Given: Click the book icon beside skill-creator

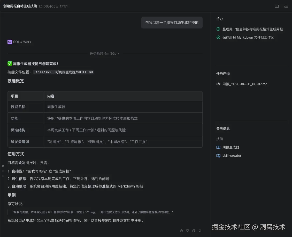Looking at the screenshot, I should tap(218, 156).
